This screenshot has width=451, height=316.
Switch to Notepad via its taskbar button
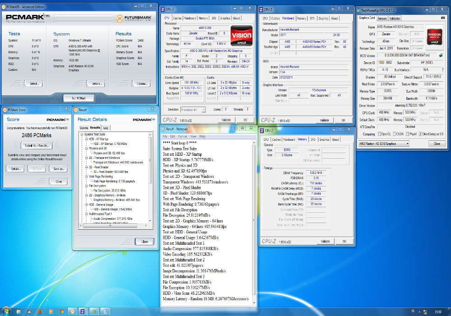(105, 311)
